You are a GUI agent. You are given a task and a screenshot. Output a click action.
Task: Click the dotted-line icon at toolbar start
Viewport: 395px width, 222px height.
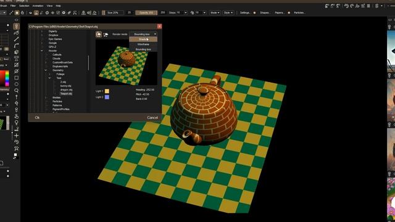(11, 12)
